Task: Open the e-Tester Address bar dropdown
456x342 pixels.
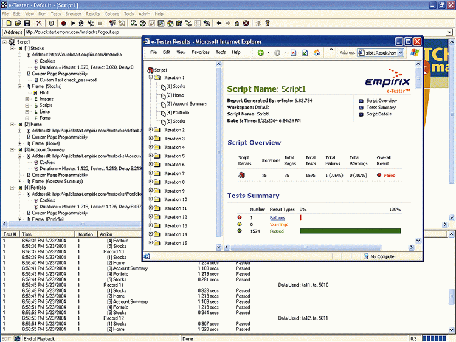Action: point(449,32)
